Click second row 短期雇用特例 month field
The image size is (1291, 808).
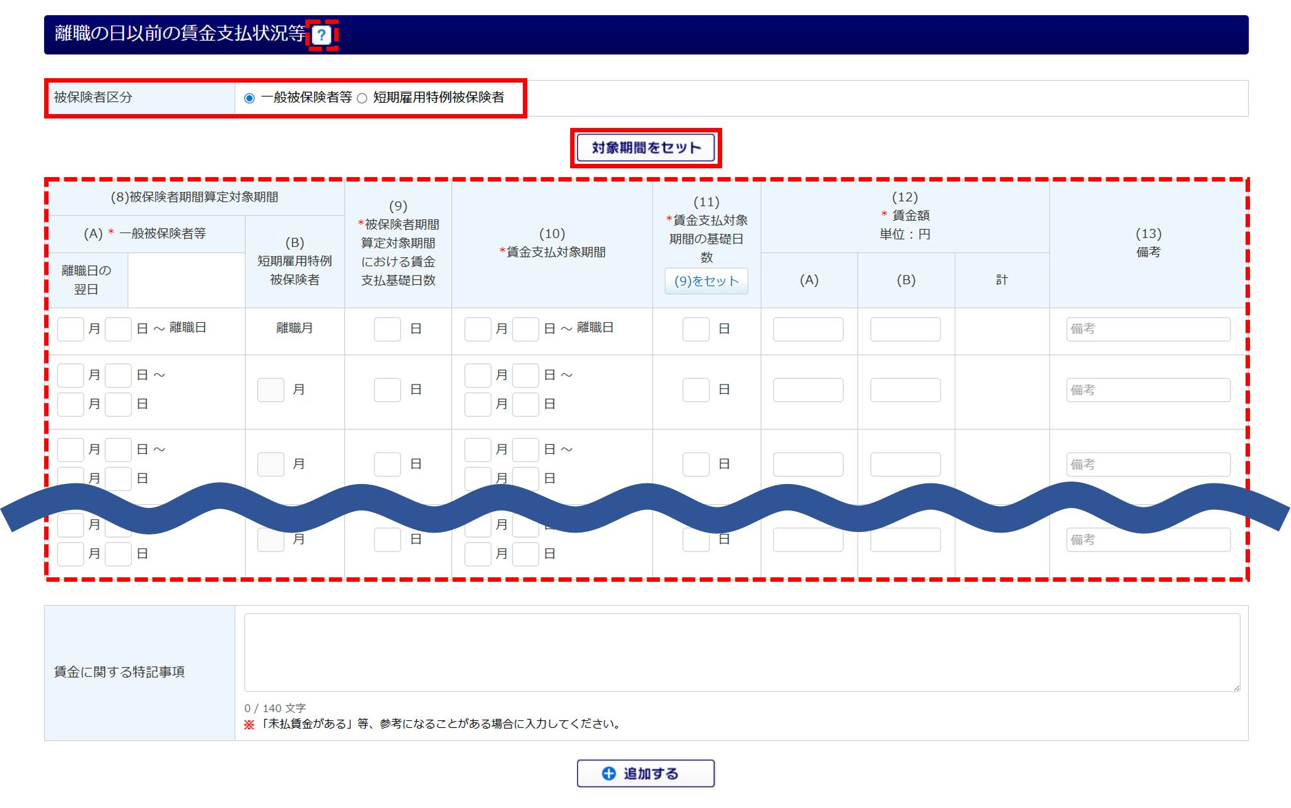pos(271,390)
